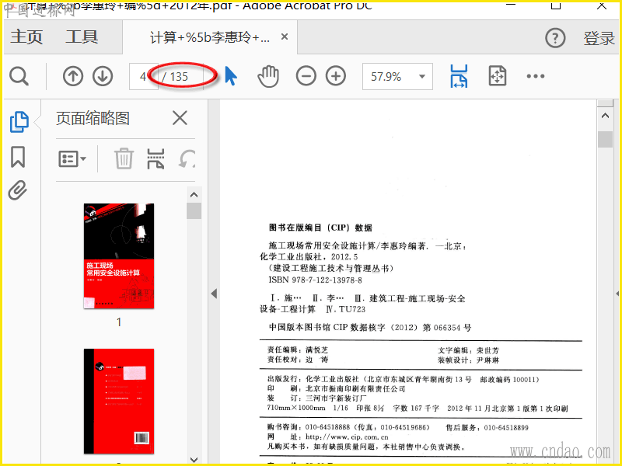Click the fit width scrolling icon
The height and width of the screenshot is (466, 622).
[459, 76]
